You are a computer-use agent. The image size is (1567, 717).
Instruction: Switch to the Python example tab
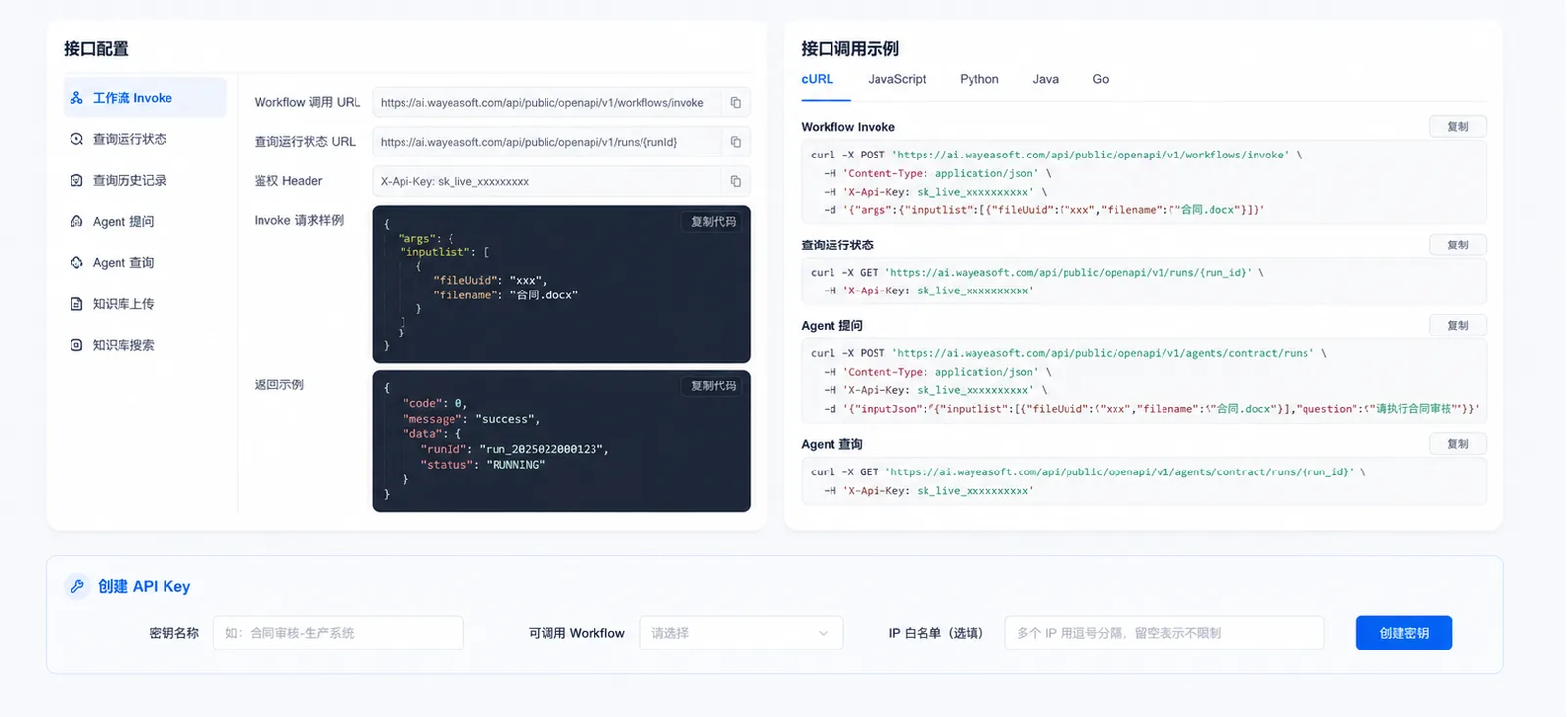pyautogui.click(x=979, y=79)
